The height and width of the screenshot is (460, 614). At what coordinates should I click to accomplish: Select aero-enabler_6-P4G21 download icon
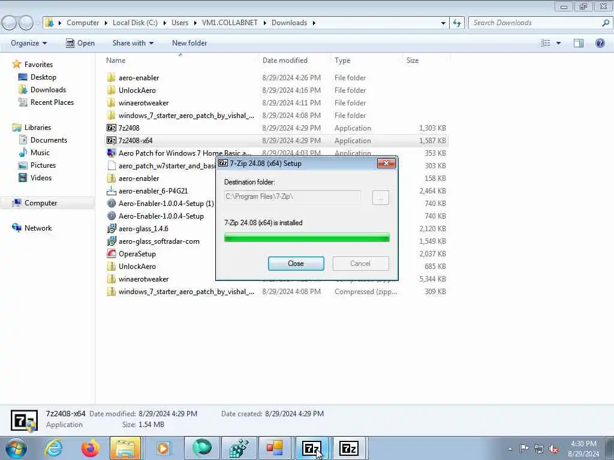point(111,191)
